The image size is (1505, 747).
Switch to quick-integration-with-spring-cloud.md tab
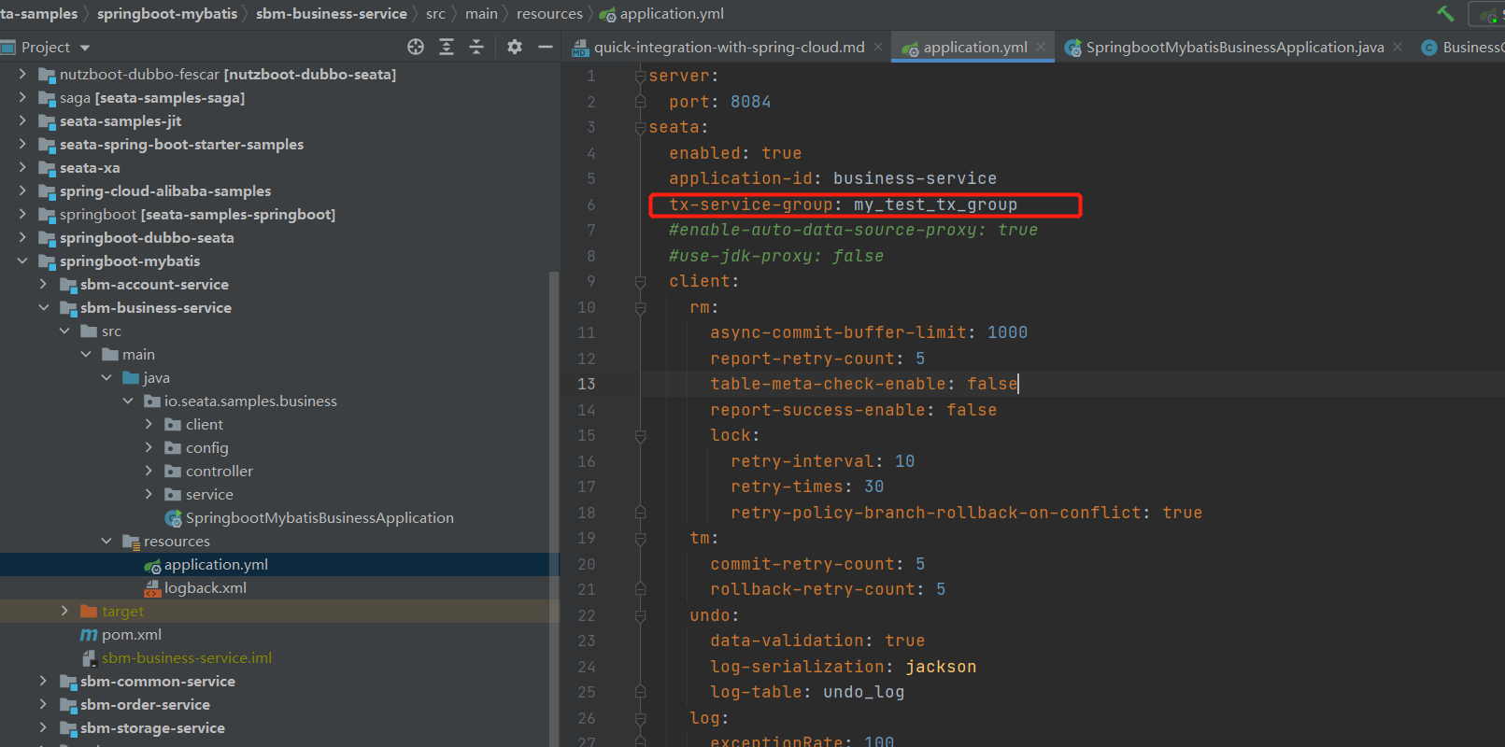tap(730, 47)
